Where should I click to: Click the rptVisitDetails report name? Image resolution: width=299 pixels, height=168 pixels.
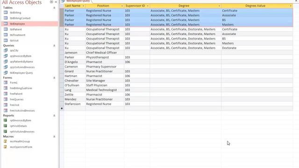tap(18, 126)
